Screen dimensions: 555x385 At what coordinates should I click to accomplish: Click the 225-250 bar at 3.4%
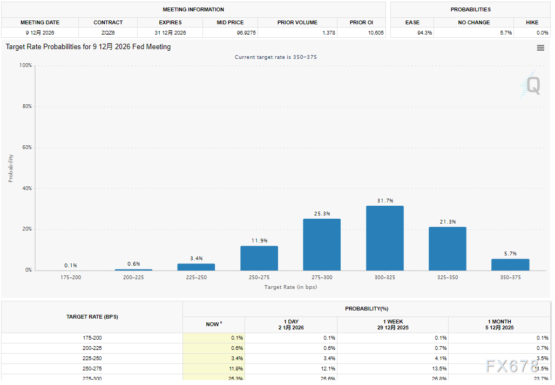click(196, 267)
